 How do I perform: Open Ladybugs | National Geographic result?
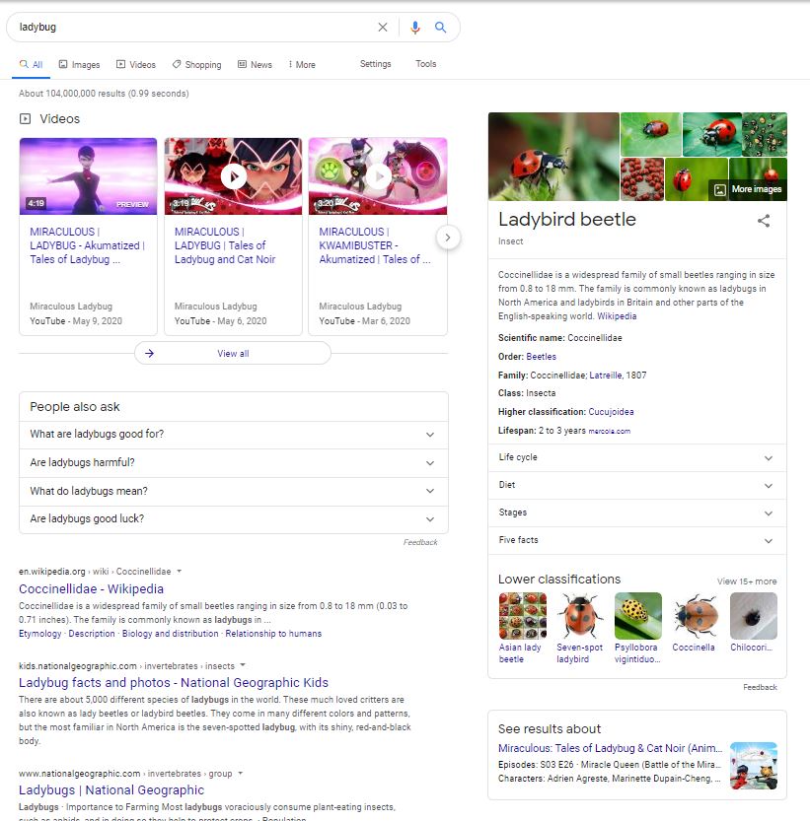(x=111, y=790)
